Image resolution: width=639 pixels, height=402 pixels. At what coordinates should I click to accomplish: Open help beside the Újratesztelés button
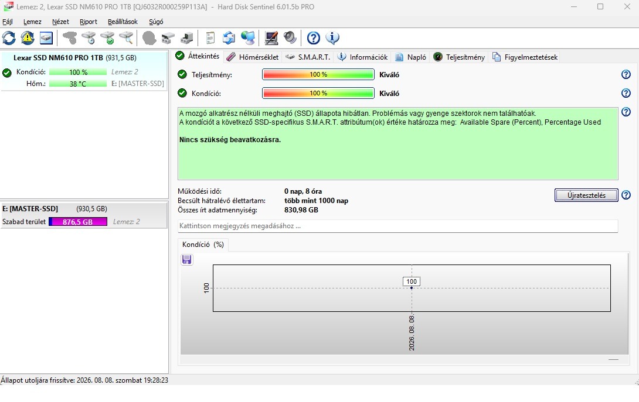tap(626, 195)
